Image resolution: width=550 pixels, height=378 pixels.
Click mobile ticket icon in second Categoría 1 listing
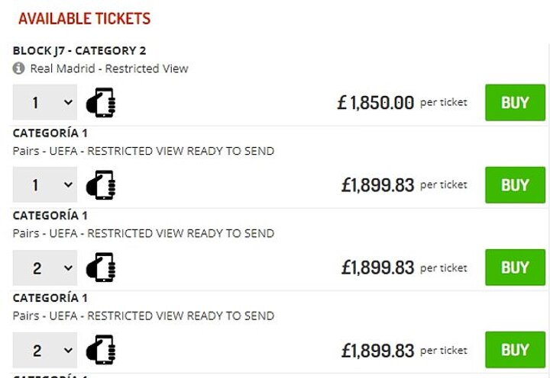pos(100,267)
